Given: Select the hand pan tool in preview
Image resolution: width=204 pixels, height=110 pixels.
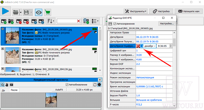Looking at the screenshot, I should coord(7,85).
